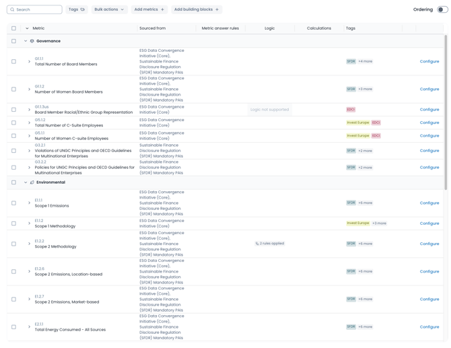Click Add metrics button

pos(149,9)
